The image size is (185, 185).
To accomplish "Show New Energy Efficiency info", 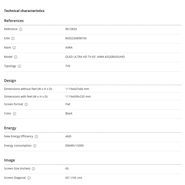I will [x=36, y=137].
